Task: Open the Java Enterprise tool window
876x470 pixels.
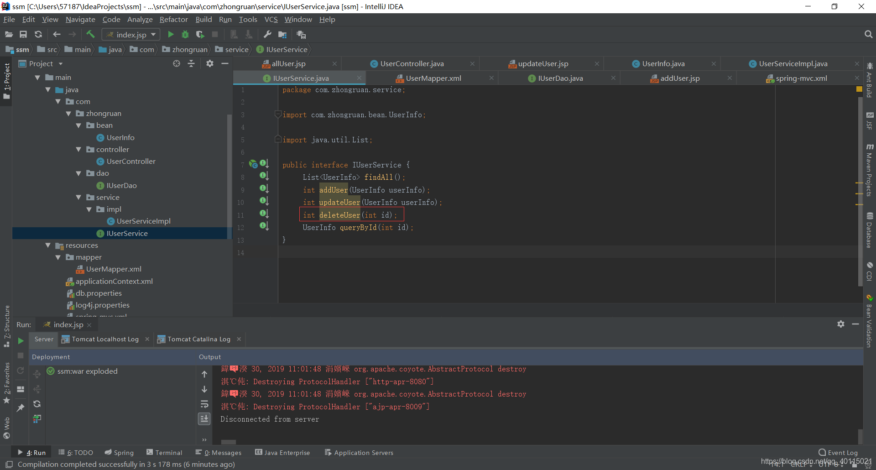Action: [282, 453]
